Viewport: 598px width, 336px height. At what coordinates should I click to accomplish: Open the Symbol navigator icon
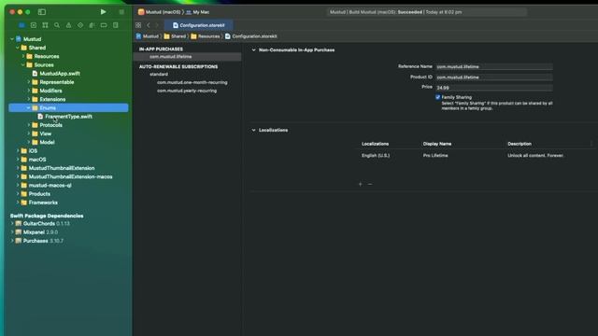(46, 25)
